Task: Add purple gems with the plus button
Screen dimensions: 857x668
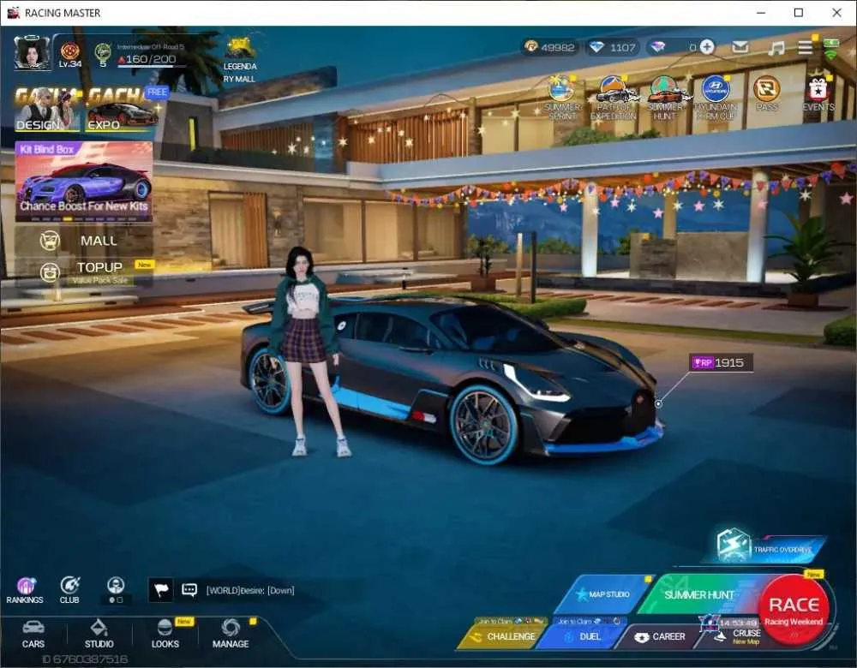Action: [x=707, y=47]
